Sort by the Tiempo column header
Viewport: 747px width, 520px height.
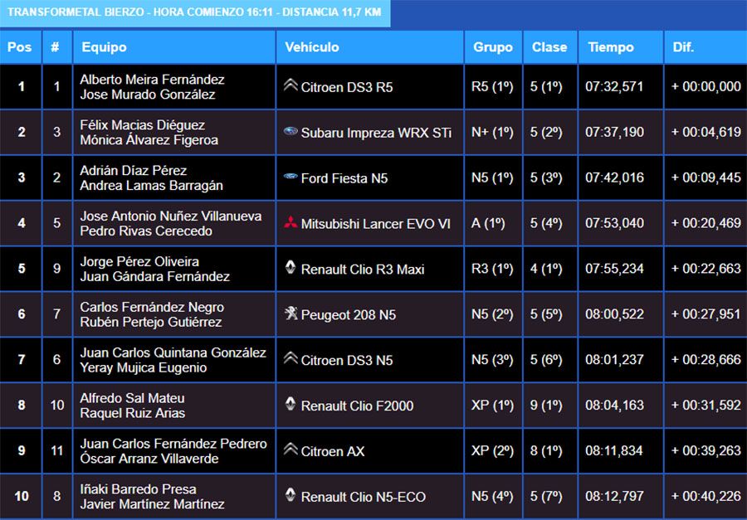point(610,47)
